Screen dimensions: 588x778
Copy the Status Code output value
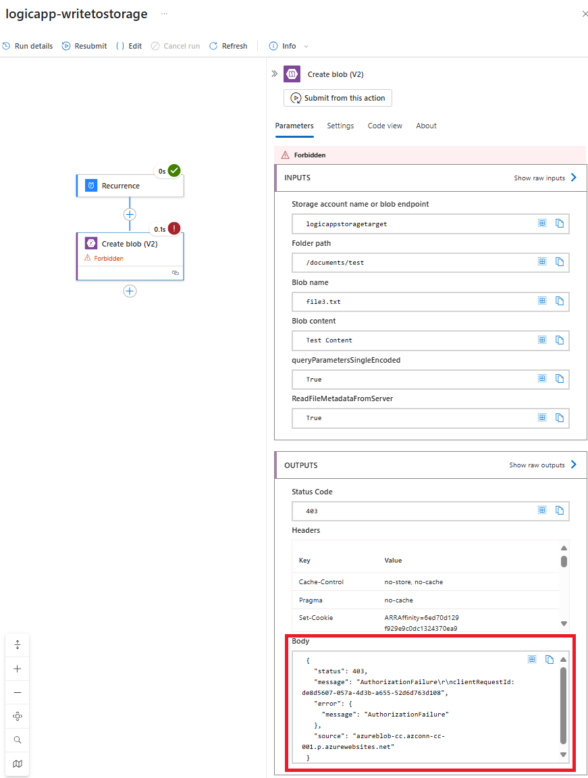tap(559, 511)
